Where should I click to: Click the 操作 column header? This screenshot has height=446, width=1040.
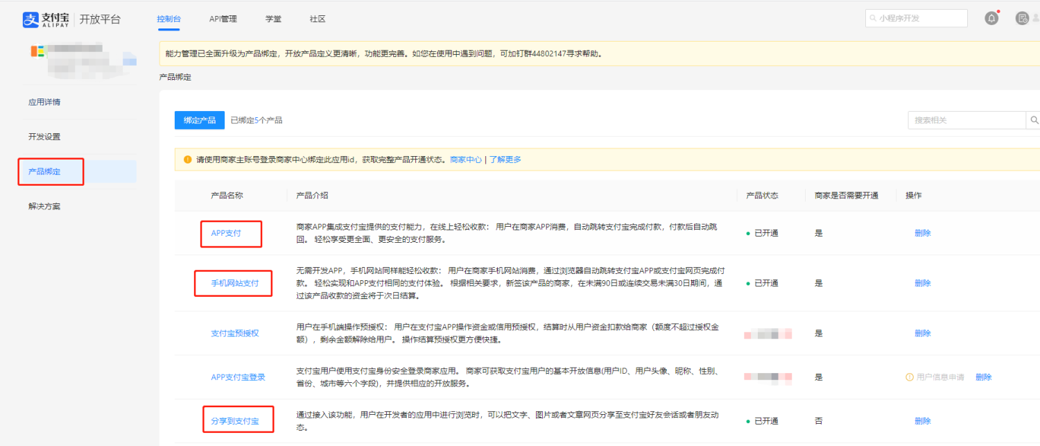click(914, 196)
